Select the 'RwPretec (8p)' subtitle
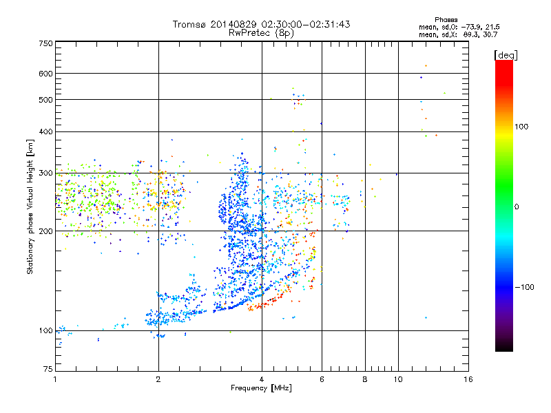 click(x=261, y=33)
